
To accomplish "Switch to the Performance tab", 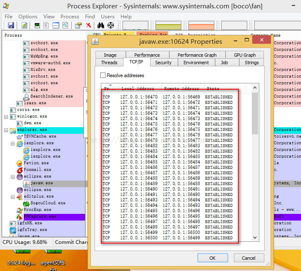I will pyautogui.click(x=147, y=55).
